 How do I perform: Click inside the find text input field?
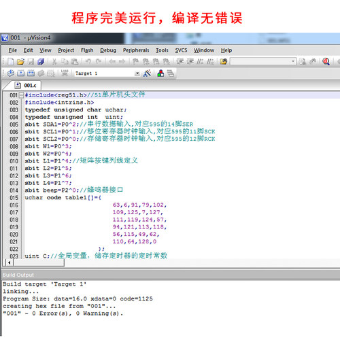(x=260, y=61)
